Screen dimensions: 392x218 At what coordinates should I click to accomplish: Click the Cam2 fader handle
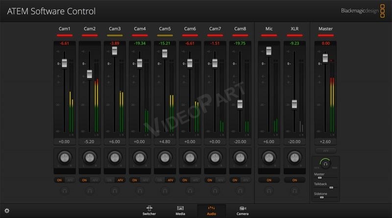coord(90,74)
